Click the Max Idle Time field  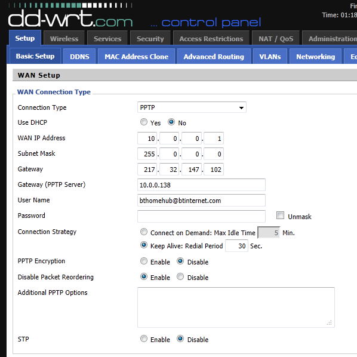point(269,232)
